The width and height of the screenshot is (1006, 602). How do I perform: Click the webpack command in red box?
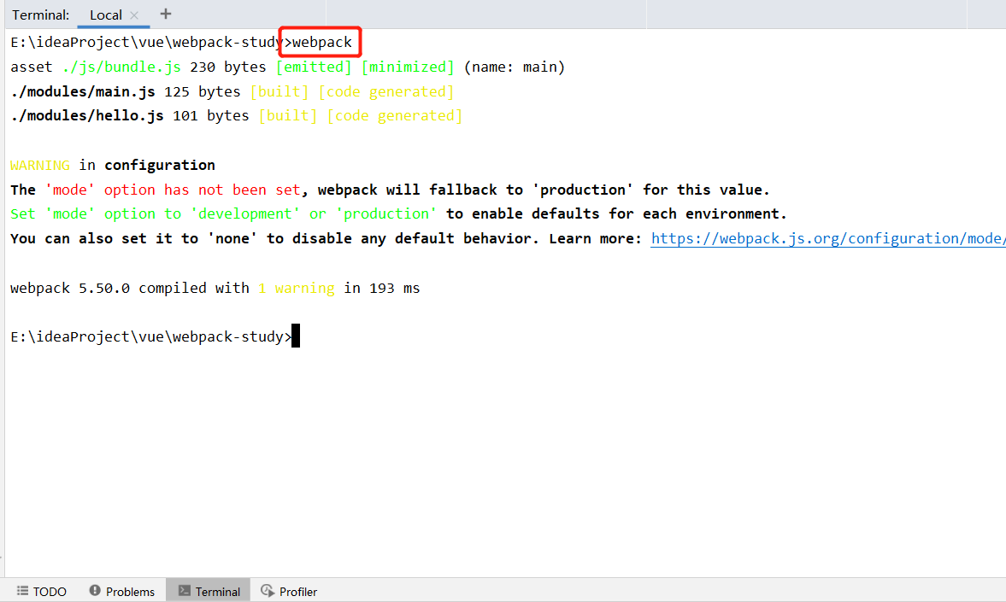click(321, 42)
